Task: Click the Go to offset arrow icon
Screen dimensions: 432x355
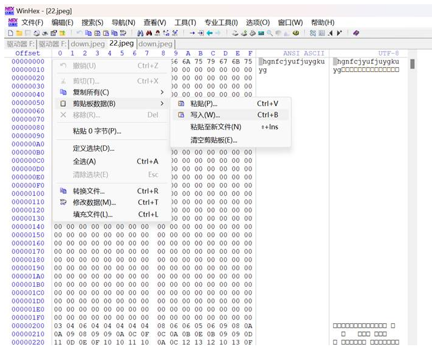Action: pyautogui.click(x=192, y=33)
